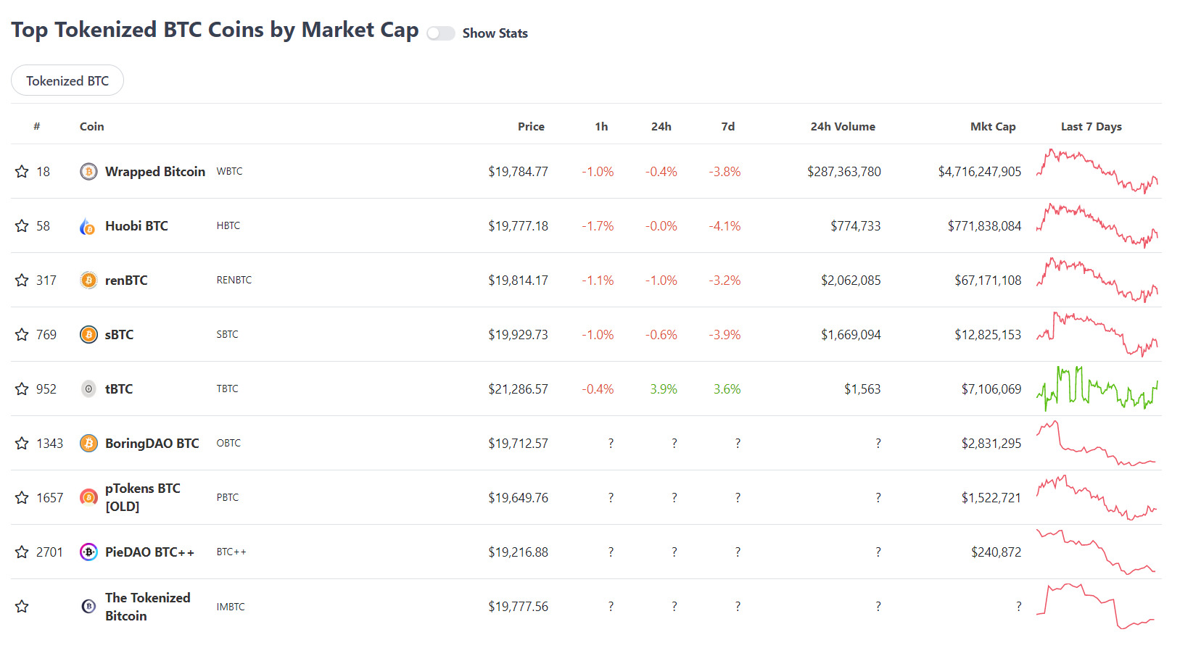Open BoringDAO BTC sparkline chart
The image size is (1201, 648).
1097,443
